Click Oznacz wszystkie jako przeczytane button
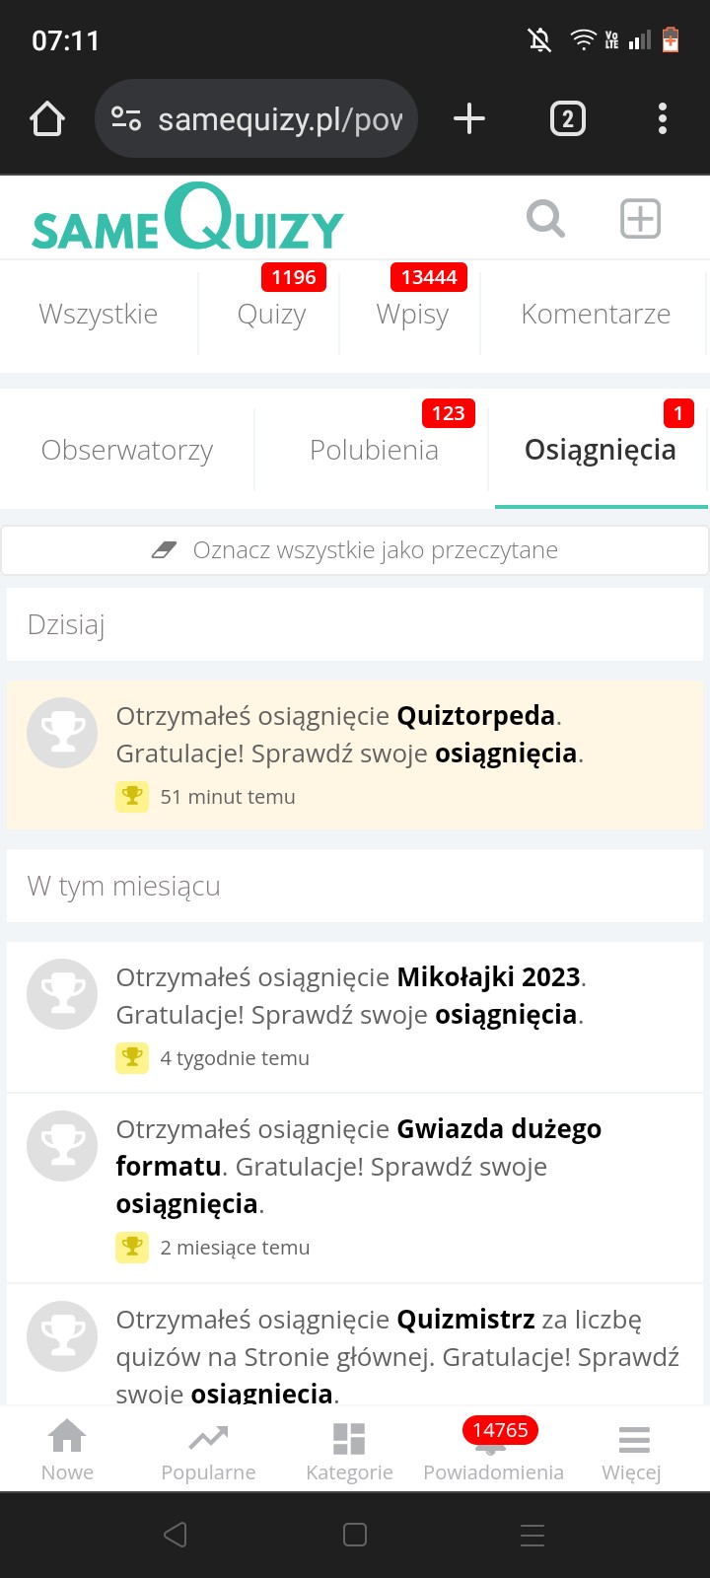Screen dimensions: 710x1578 (x=355, y=550)
